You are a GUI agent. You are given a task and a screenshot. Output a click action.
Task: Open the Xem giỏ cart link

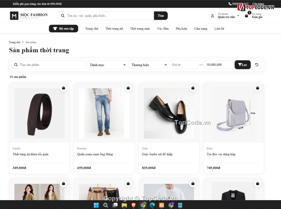point(257,17)
